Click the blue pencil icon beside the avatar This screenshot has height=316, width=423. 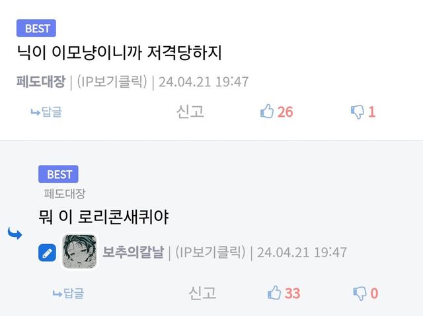tap(47, 252)
